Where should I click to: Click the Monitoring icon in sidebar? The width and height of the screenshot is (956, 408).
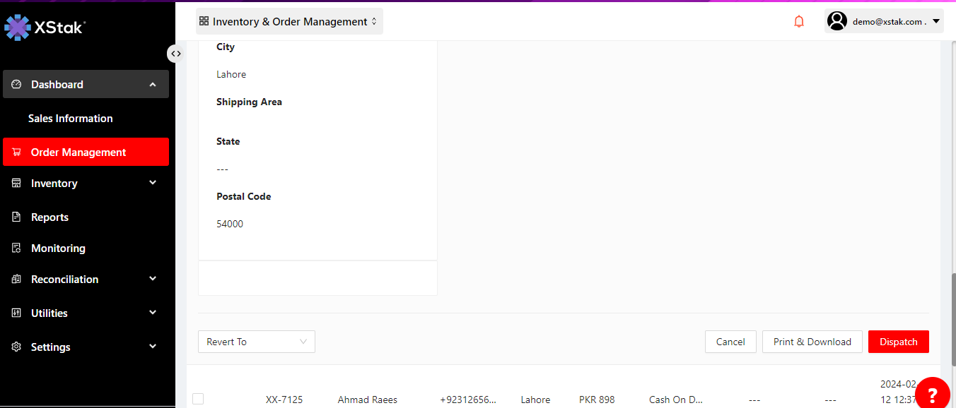pos(17,248)
